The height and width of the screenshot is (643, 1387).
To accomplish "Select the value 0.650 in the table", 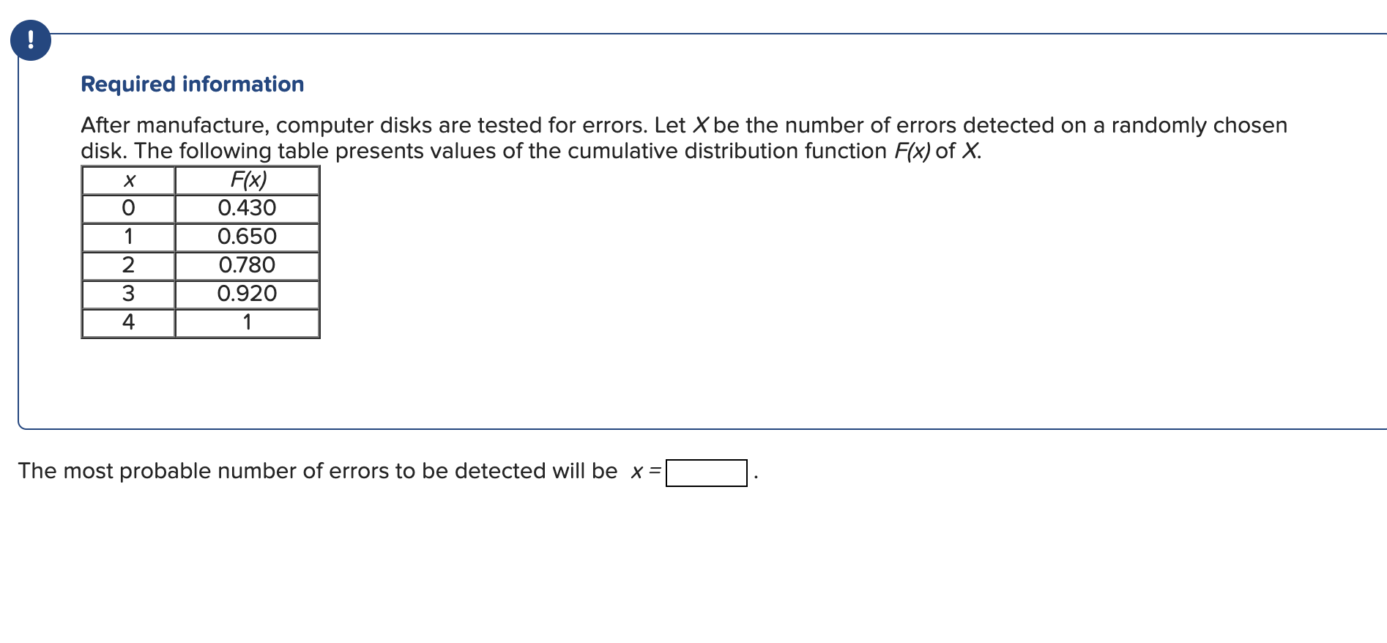I will tap(247, 237).
